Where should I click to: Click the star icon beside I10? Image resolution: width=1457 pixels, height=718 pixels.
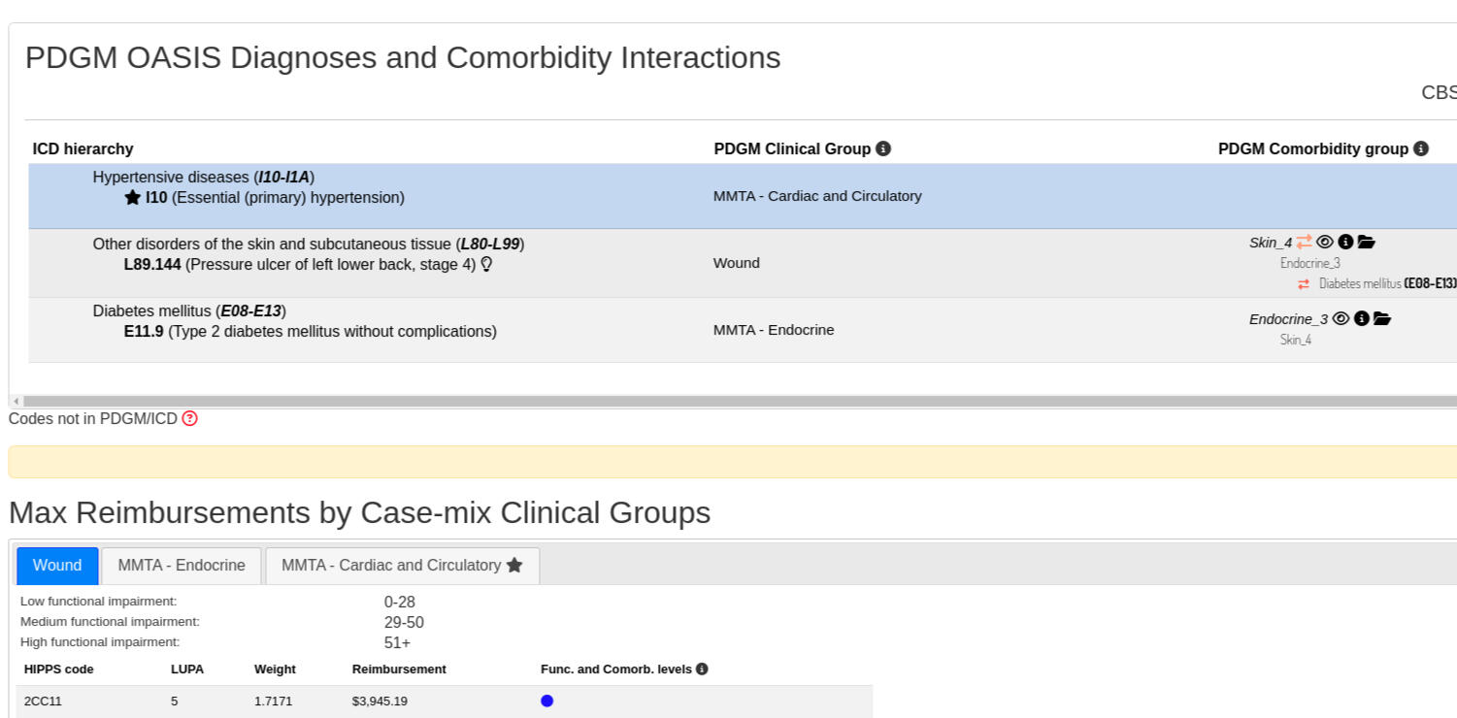(x=133, y=198)
